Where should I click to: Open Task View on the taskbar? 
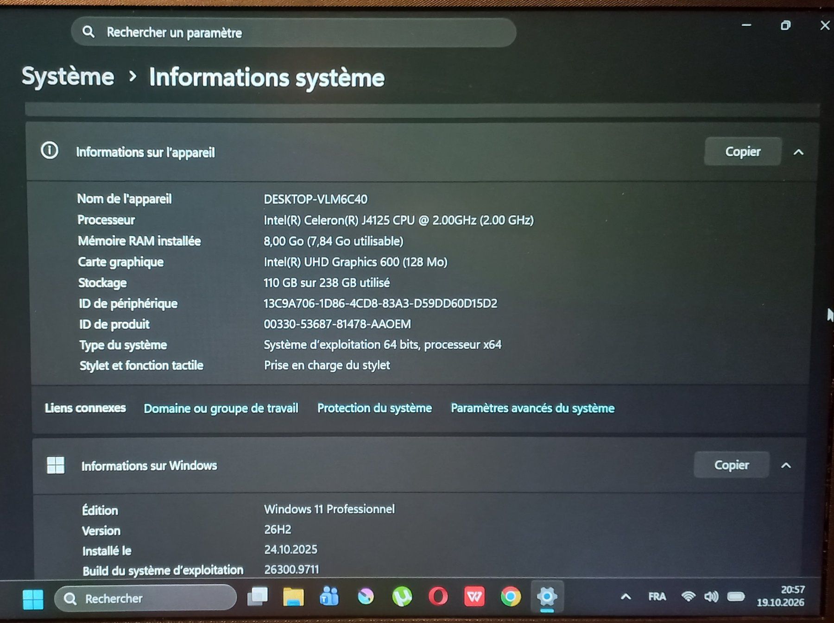click(258, 597)
